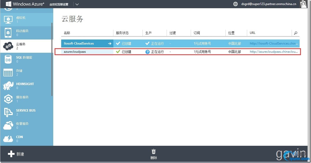Open the Virtual Machines (虚拟机) sidebar icon
This screenshot has width=311, height=163.
coord(8,19)
